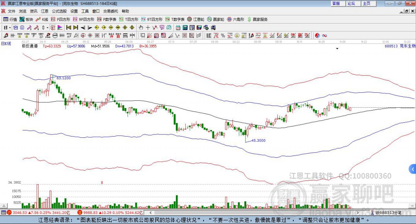Viewport: 416px width, 224px height.
Task: Switch to K线 candlestick chart
Action: pyautogui.click(x=42, y=20)
